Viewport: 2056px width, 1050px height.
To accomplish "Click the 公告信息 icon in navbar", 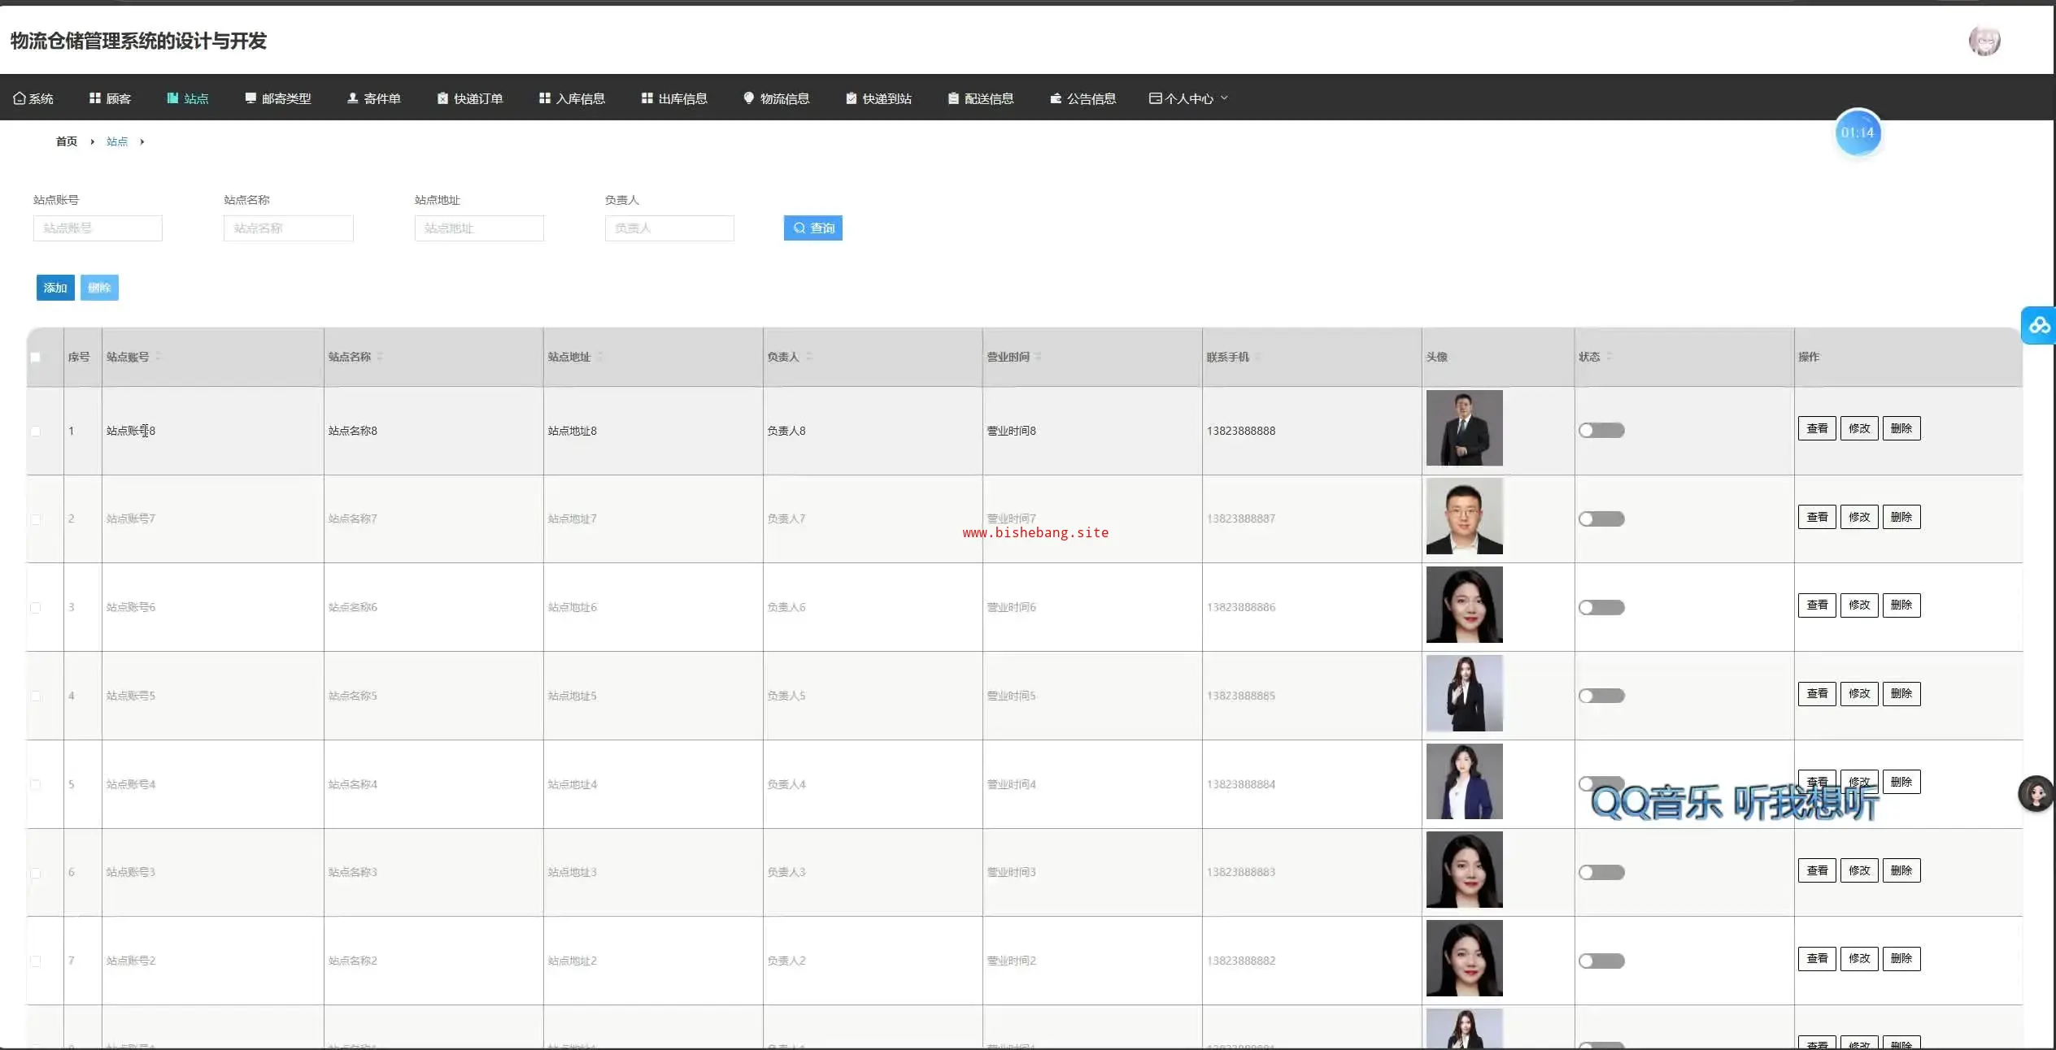I will (1056, 98).
